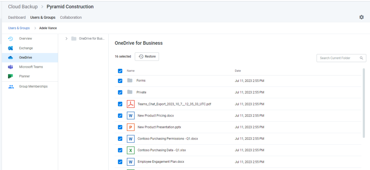Click the Overview clock icon in sidebar
Image resolution: width=370 pixels, height=170 pixels.
pyautogui.click(x=10, y=39)
